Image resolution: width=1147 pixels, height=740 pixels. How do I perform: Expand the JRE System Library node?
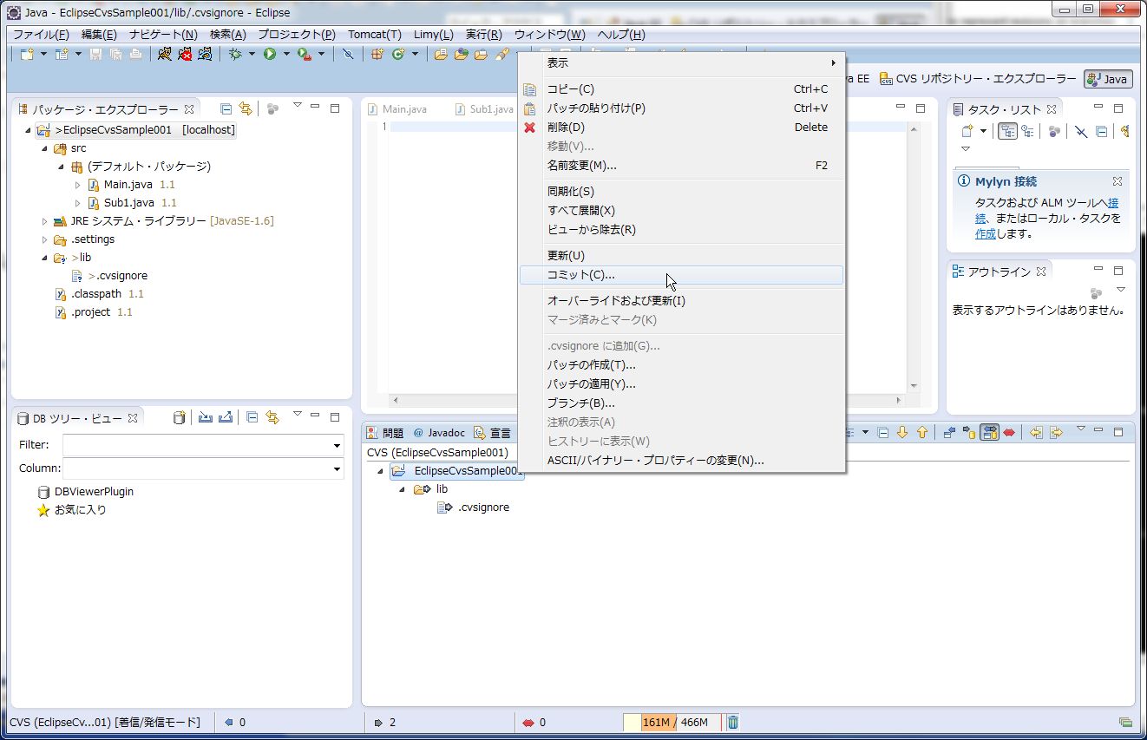click(44, 221)
